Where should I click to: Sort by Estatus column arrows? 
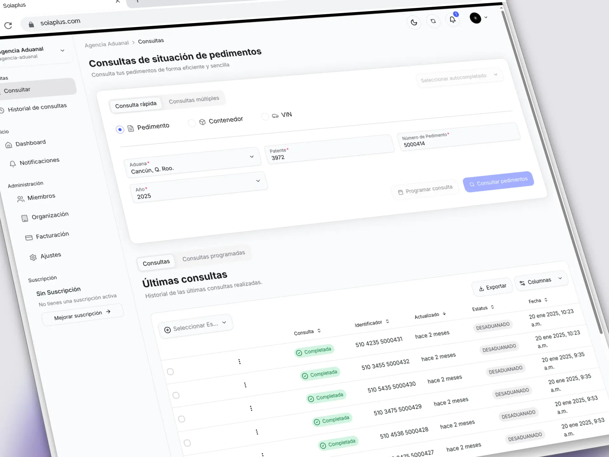(492, 307)
